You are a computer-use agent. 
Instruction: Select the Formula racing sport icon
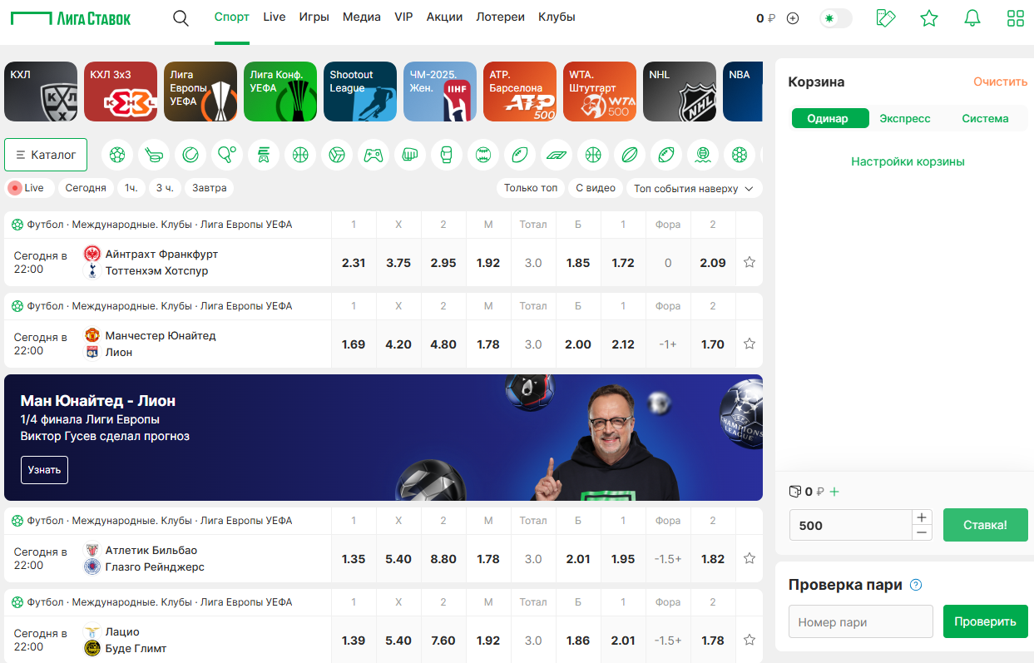point(557,155)
